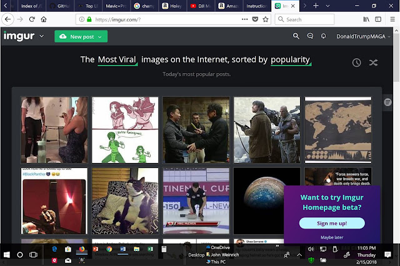The width and height of the screenshot is (400, 266).
Task: Open the two women in room thumbnail
Action: [54, 130]
